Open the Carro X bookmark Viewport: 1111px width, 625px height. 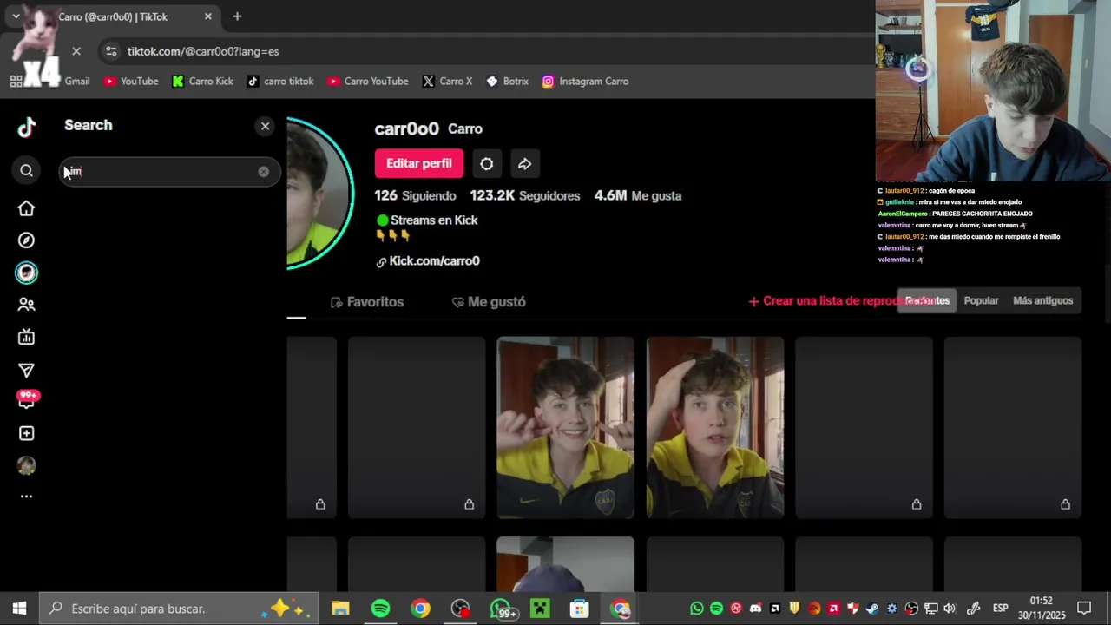pyautogui.click(x=447, y=81)
